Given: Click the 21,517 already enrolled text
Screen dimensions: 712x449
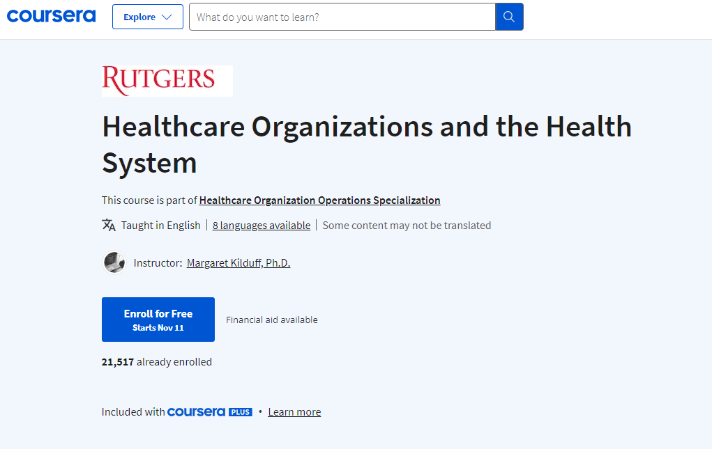Looking at the screenshot, I should tap(156, 361).
